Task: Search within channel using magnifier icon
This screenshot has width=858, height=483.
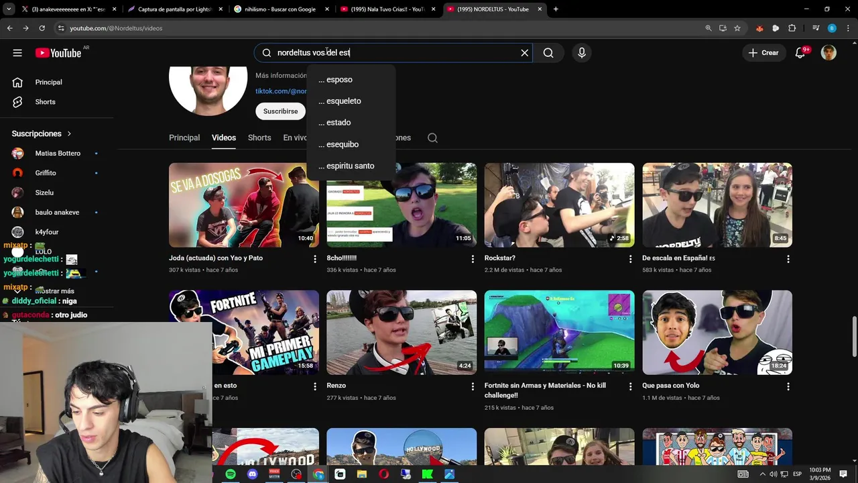Action: pos(432,138)
